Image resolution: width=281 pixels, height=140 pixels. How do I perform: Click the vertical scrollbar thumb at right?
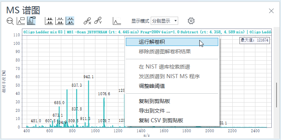(277, 95)
